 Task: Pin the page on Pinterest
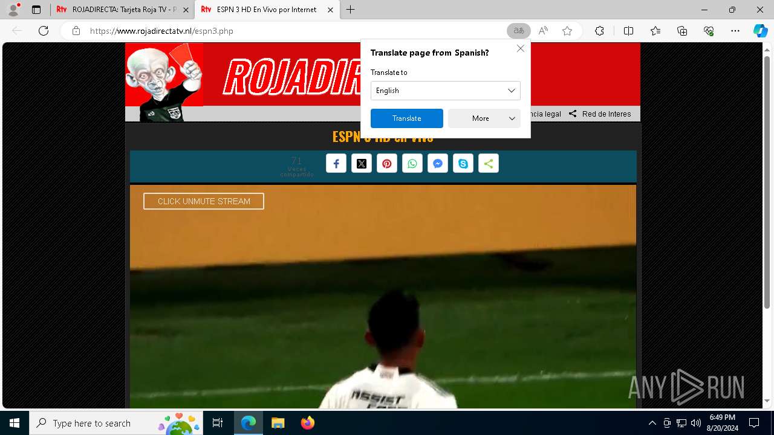tap(387, 164)
